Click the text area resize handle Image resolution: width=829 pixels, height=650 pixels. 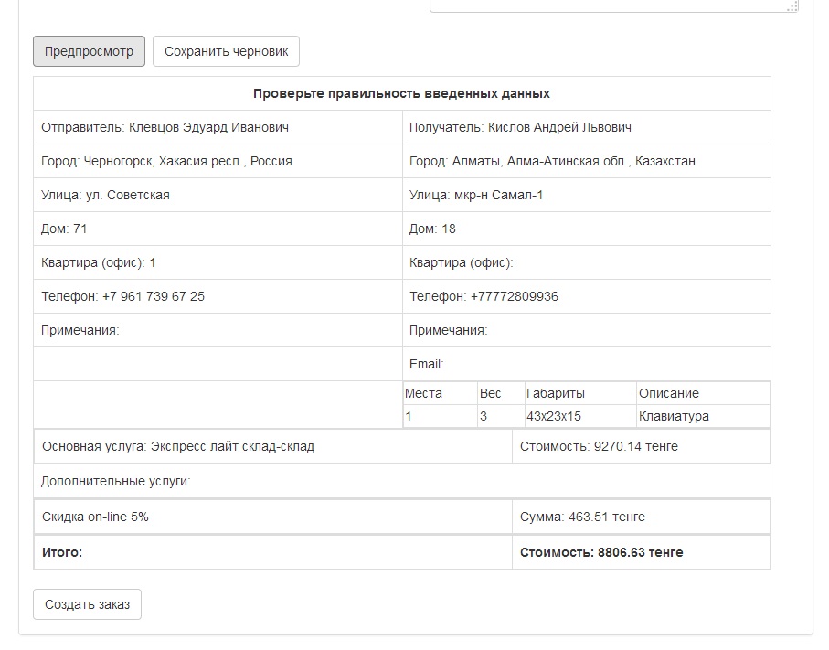pyautogui.click(x=793, y=6)
